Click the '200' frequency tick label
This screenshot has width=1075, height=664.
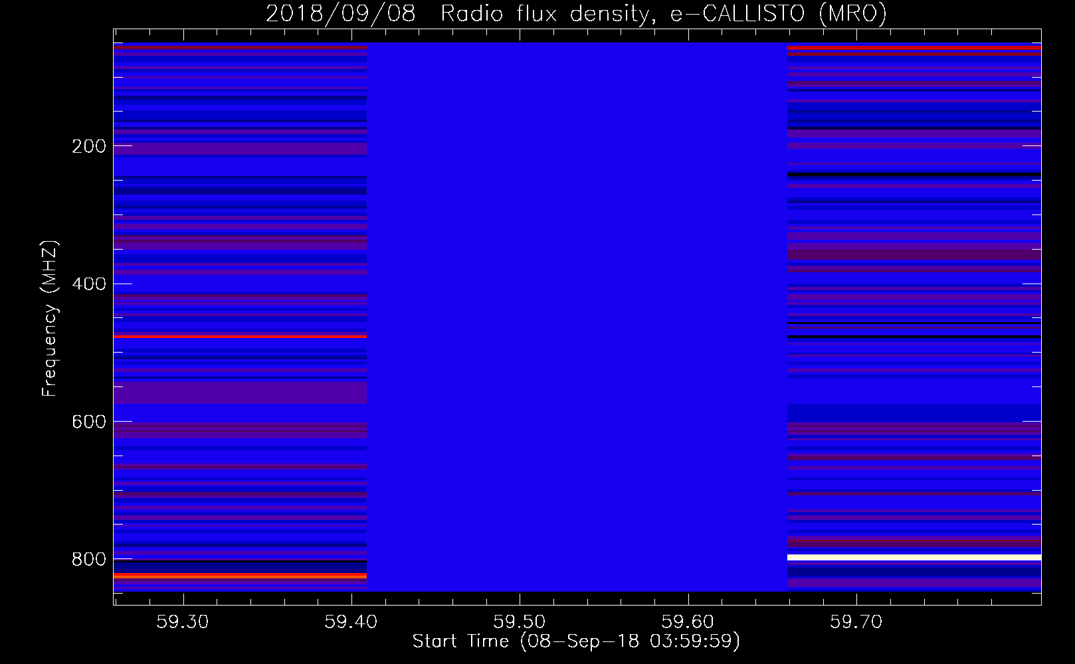(89, 146)
